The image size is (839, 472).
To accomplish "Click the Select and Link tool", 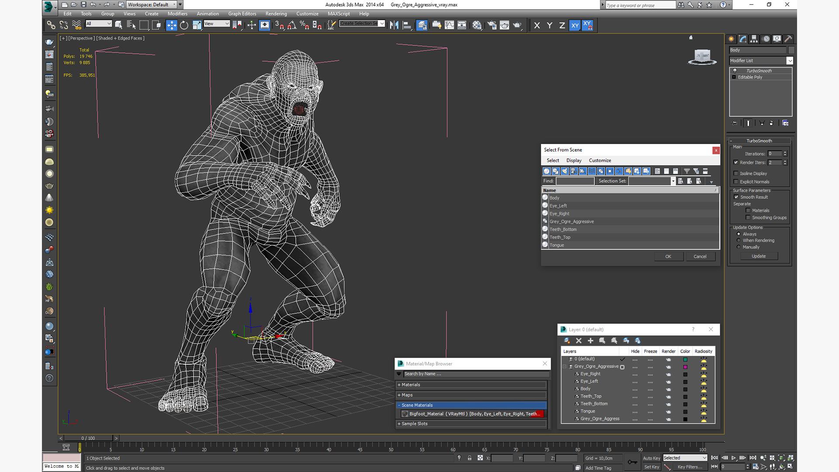I will point(51,25).
